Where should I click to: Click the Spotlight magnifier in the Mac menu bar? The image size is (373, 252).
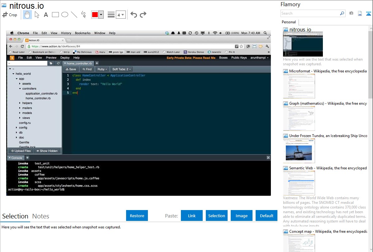coord(266,33)
